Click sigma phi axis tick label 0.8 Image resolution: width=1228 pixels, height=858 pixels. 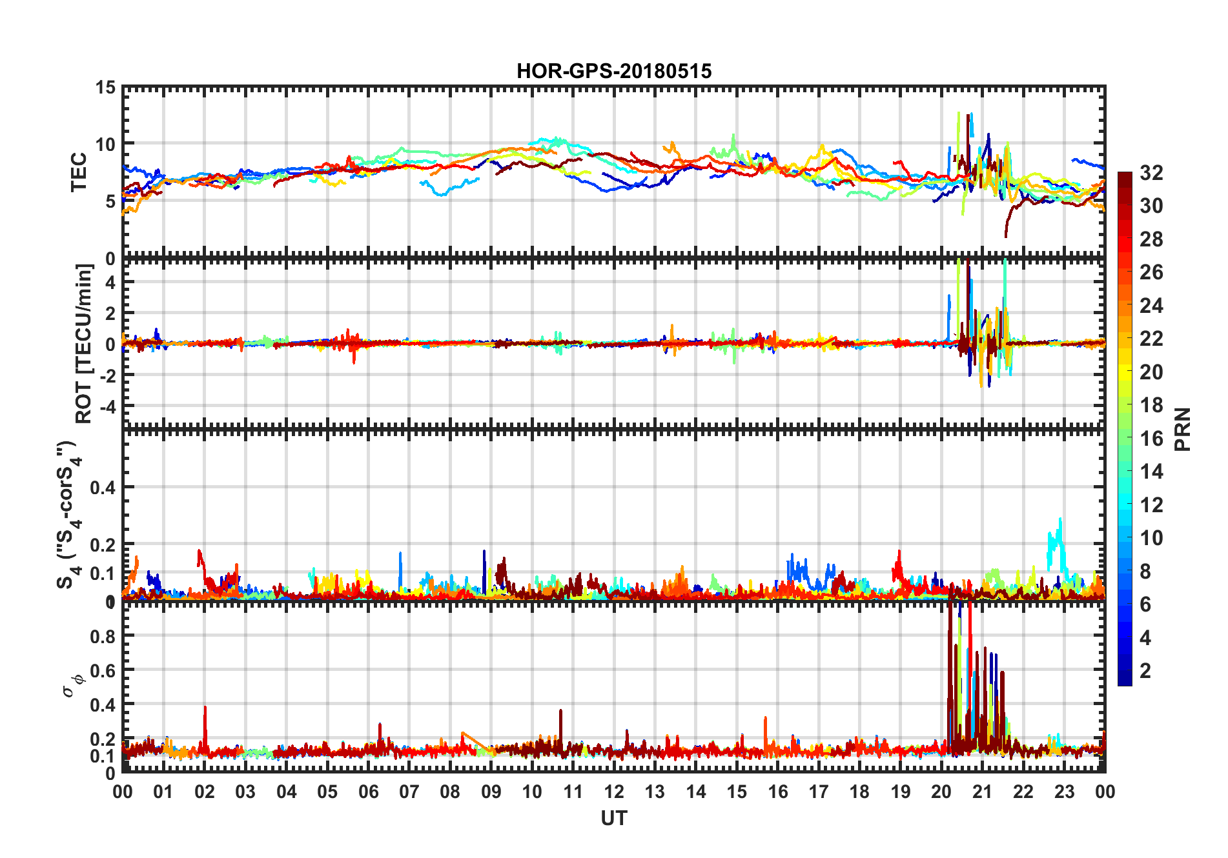[x=103, y=636]
